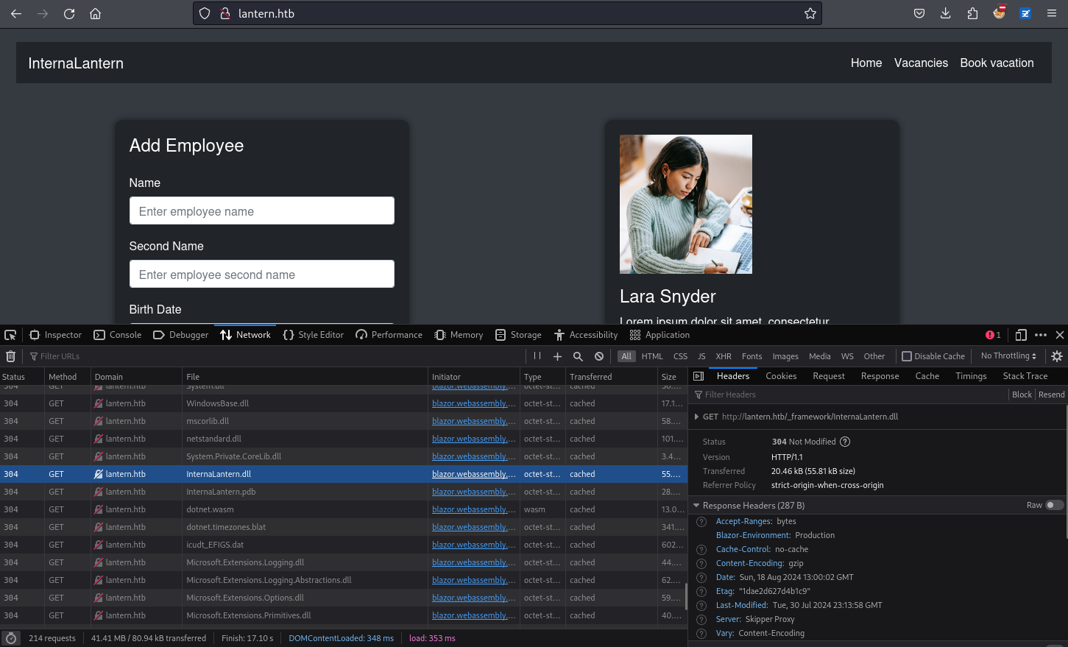Open the Response details tab

[880, 376]
